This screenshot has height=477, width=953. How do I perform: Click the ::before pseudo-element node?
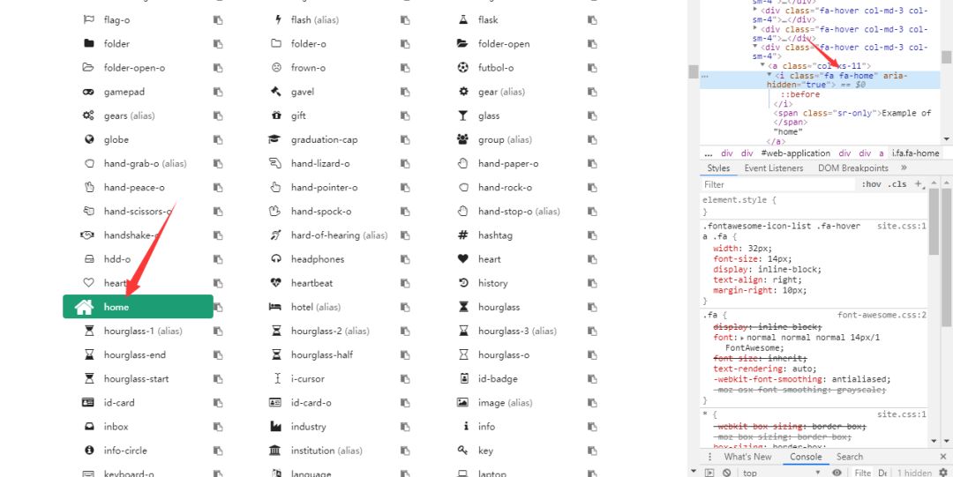click(799, 94)
